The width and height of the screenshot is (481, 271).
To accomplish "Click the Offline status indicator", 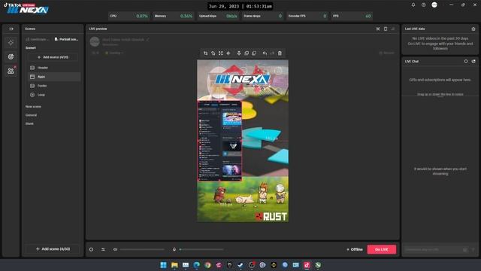I will [x=355, y=249].
